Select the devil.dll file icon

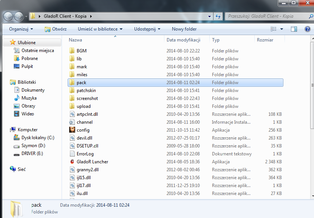point(72,138)
